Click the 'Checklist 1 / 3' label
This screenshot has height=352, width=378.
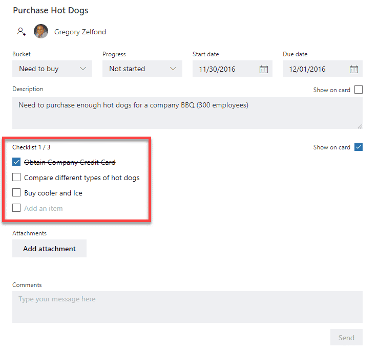(x=31, y=147)
